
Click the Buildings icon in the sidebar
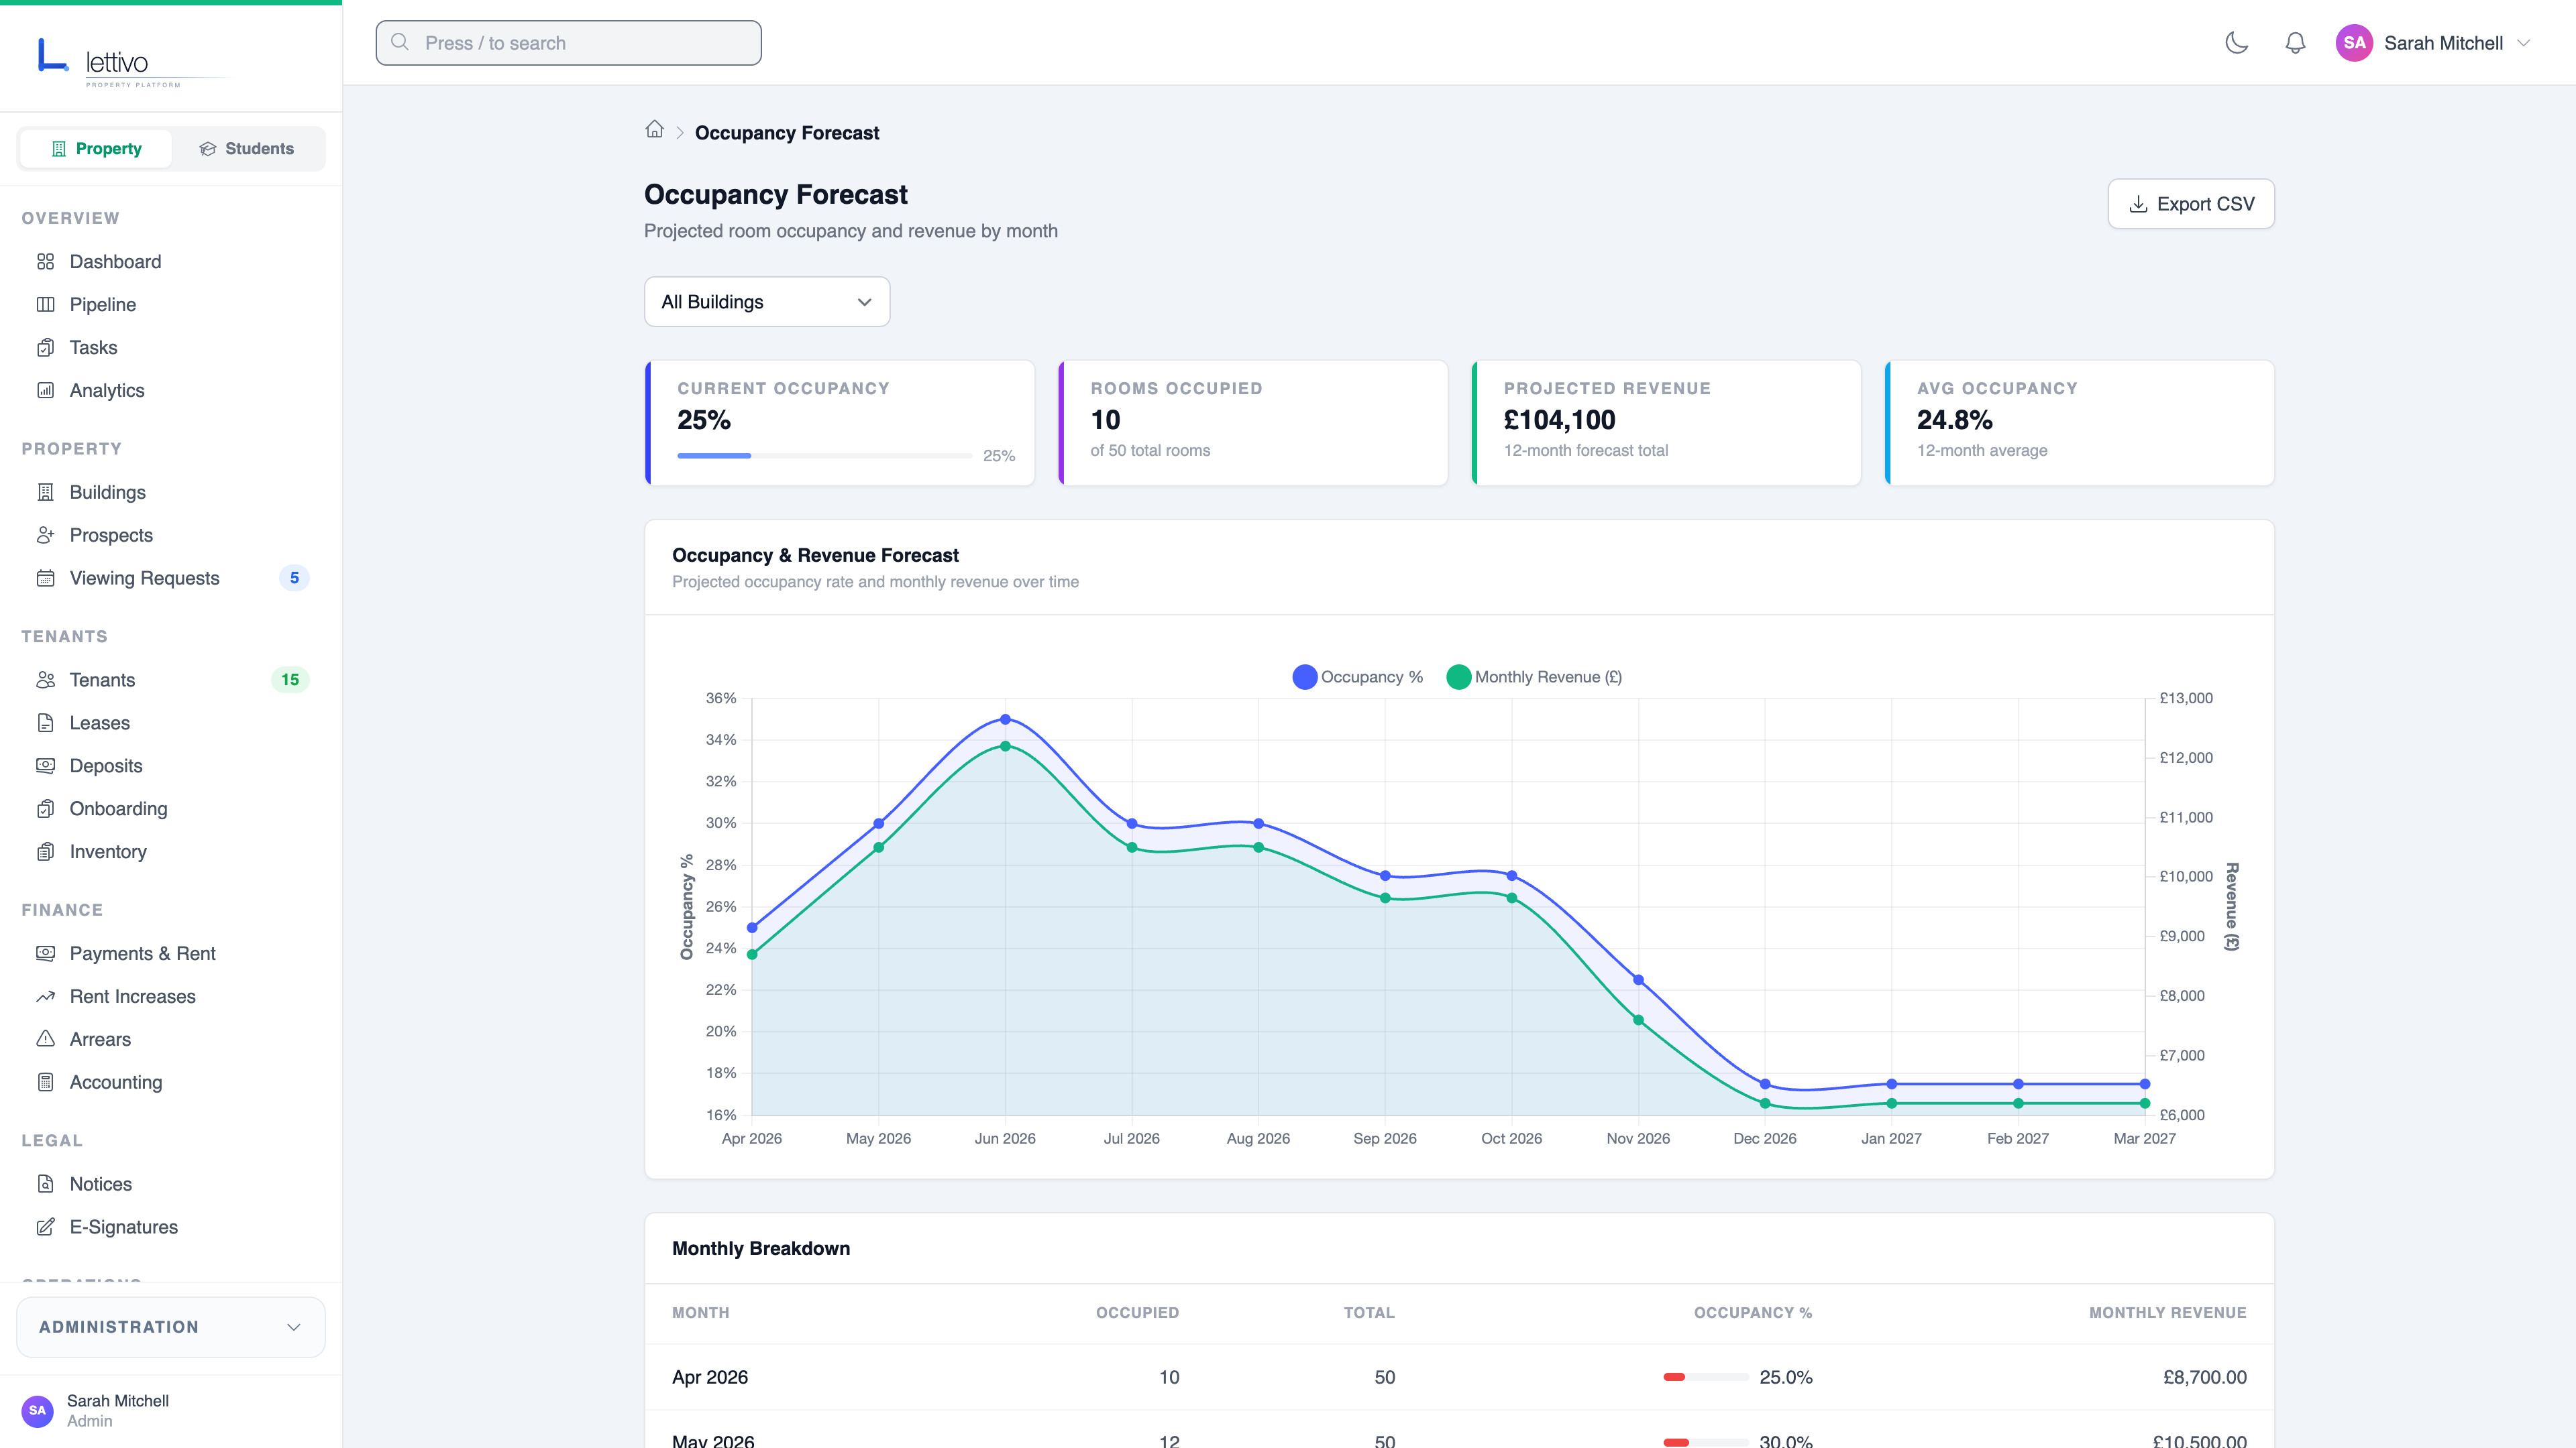pyautogui.click(x=46, y=491)
